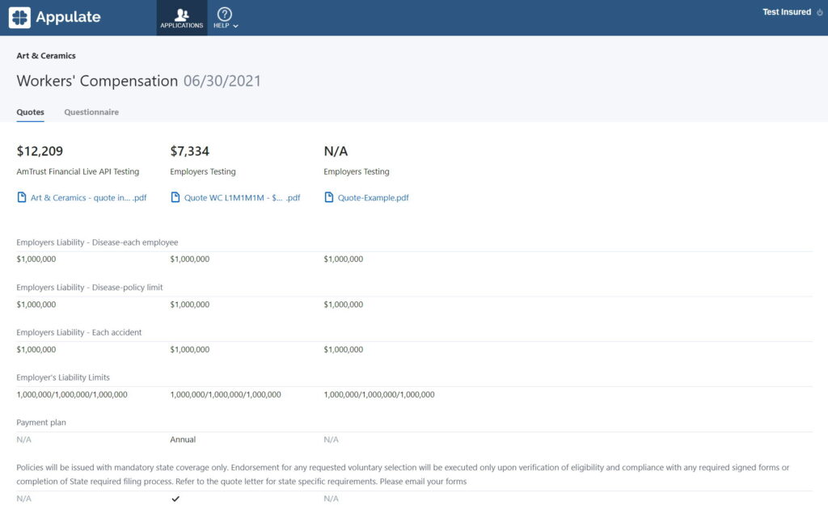This screenshot has height=514, width=828.
Task: Click Employers Liability - Disease-policy limit label
Action: [89, 287]
